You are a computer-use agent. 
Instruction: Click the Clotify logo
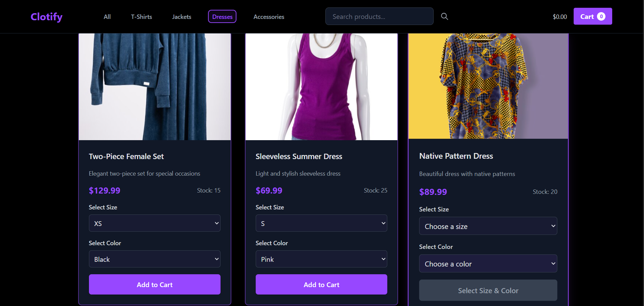[x=47, y=17]
